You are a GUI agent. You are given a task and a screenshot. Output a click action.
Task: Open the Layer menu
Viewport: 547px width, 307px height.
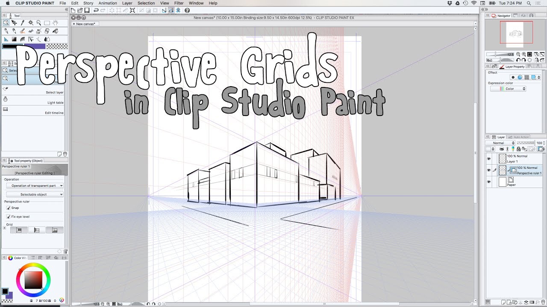[x=127, y=3]
